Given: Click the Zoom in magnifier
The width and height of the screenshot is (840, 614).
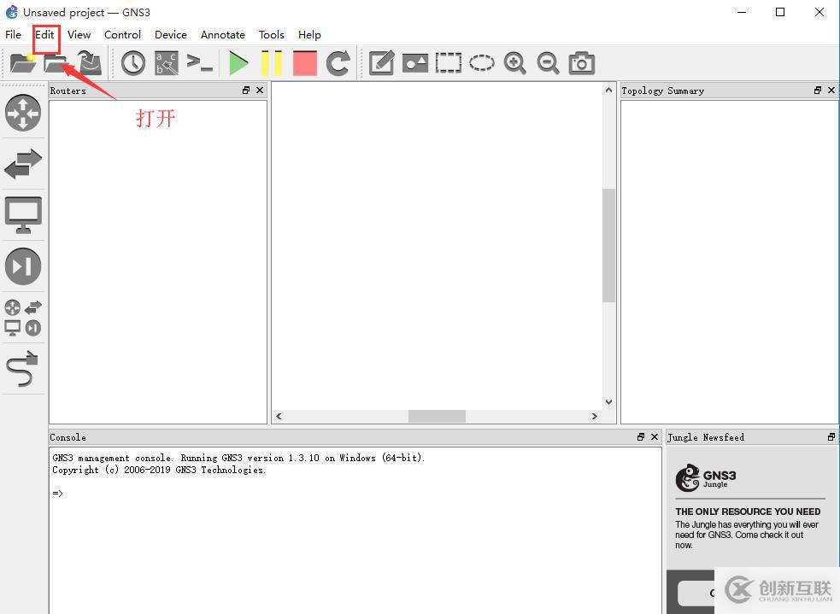Looking at the screenshot, I should tap(514, 63).
